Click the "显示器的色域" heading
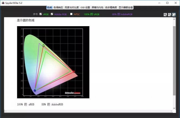Viewport: 180px width, 118px height. click(x=26, y=20)
